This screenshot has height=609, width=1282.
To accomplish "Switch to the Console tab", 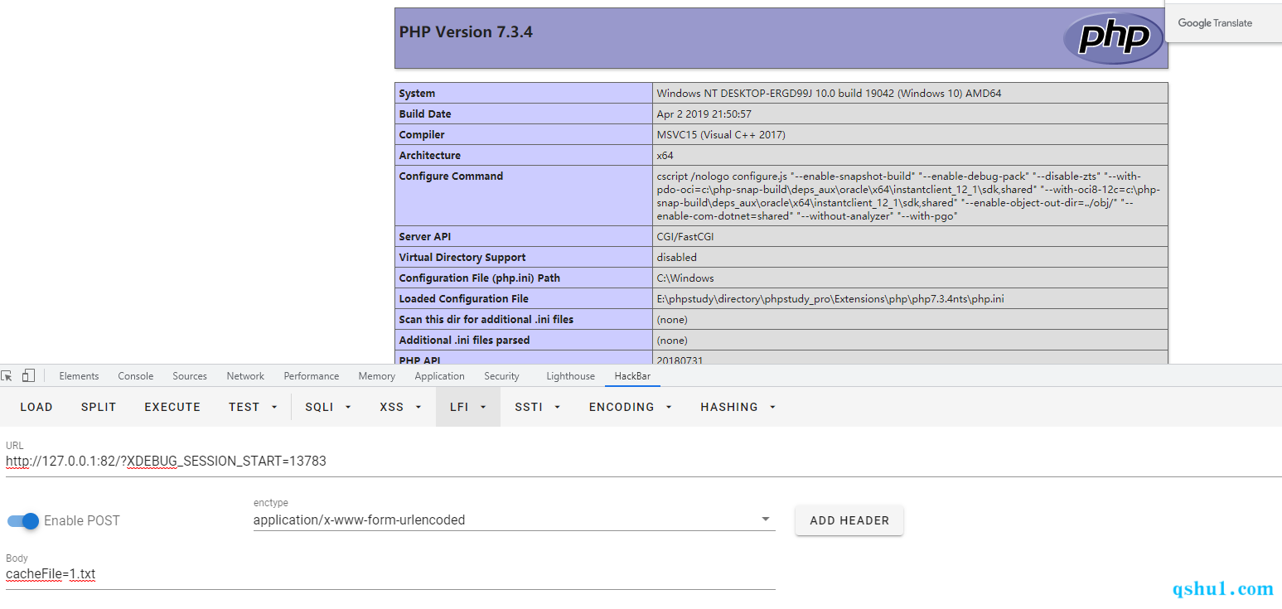I will 136,376.
